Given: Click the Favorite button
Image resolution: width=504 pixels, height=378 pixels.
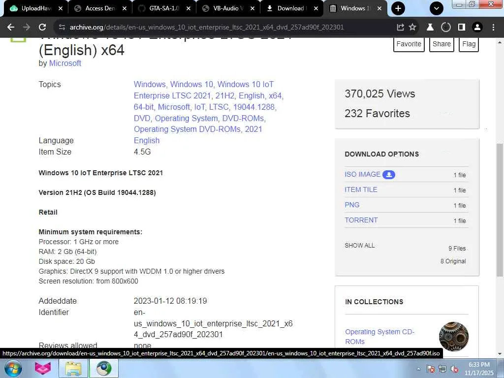Looking at the screenshot, I should (x=409, y=44).
